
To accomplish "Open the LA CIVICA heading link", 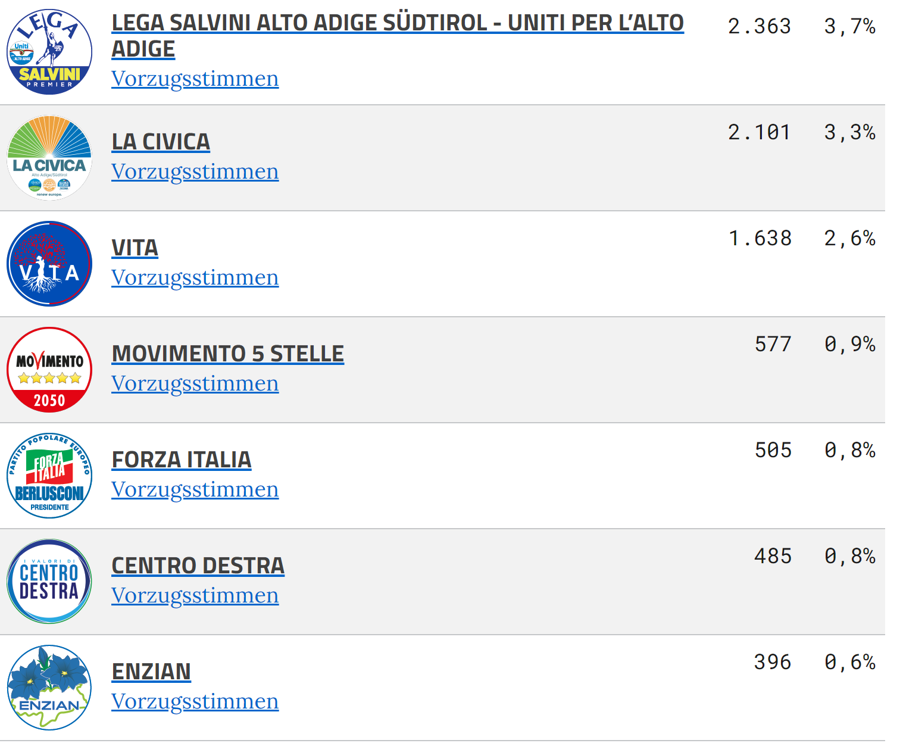I will pos(161,142).
